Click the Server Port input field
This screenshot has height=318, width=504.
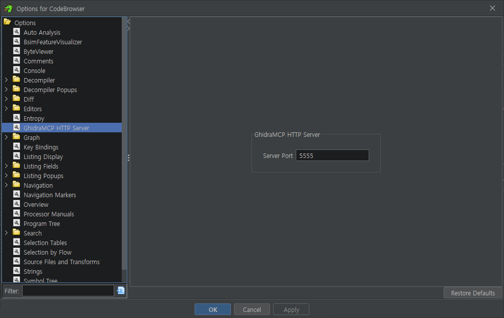(x=332, y=155)
